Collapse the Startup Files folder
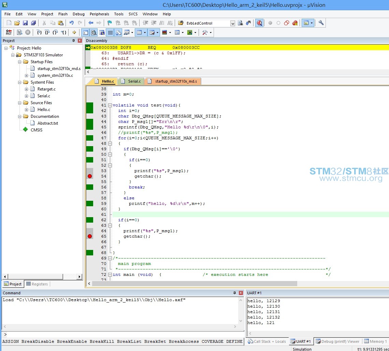 [19, 62]
